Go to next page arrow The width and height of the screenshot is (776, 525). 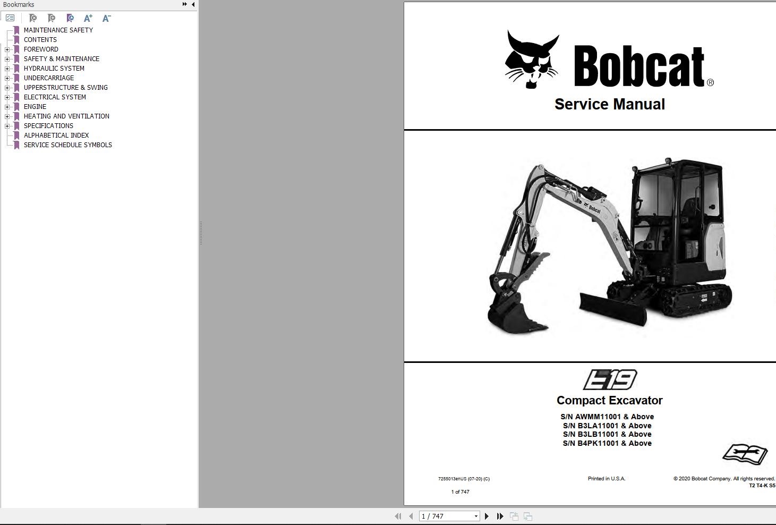tap(487, 516)
